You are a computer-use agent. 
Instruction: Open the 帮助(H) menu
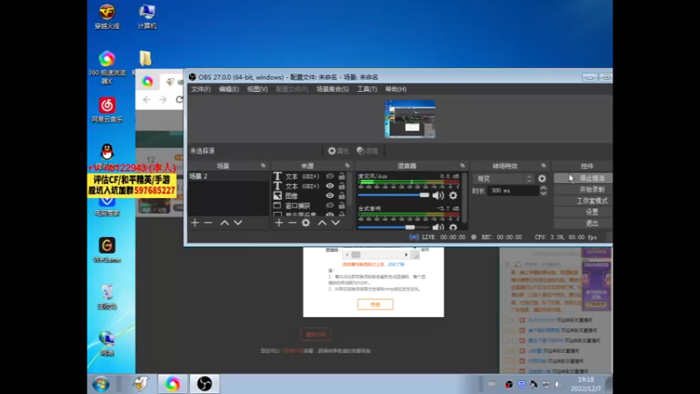click(x=395, y=89)
